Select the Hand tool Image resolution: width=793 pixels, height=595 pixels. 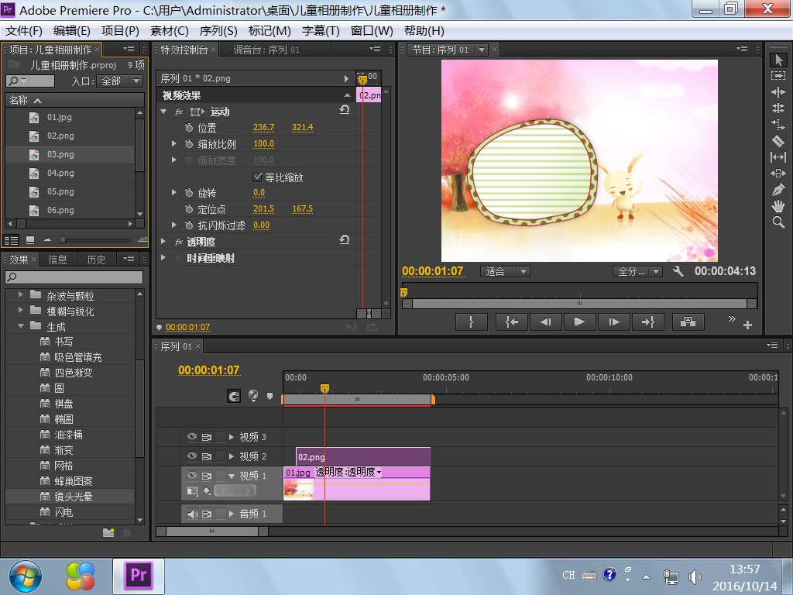778,206
